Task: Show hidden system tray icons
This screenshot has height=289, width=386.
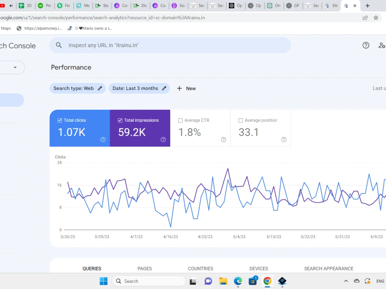Action: pos(346,281)
